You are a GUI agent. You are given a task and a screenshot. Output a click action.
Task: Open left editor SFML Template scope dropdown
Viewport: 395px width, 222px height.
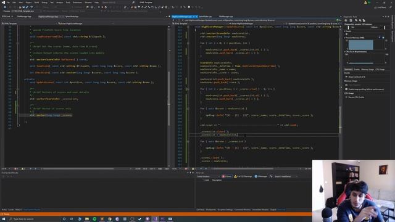(29, 23)
